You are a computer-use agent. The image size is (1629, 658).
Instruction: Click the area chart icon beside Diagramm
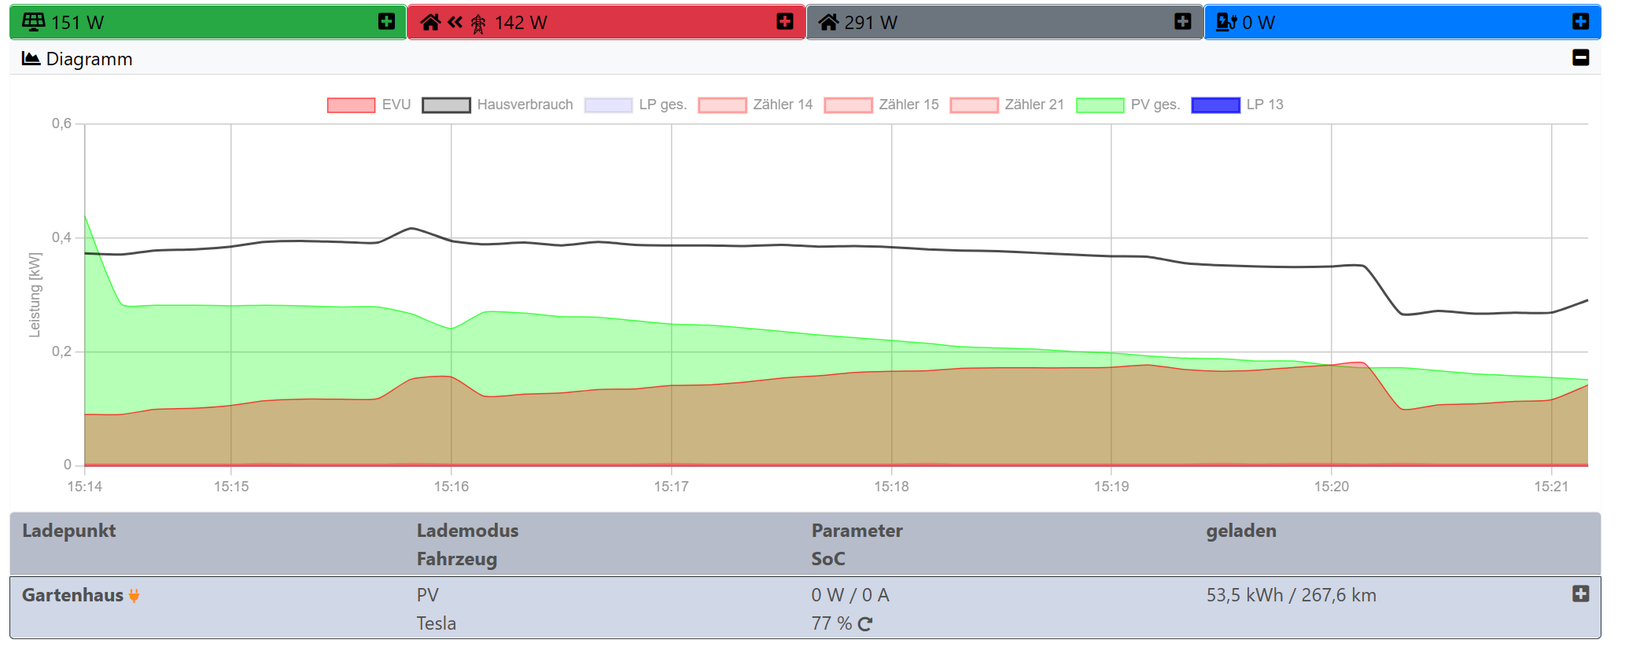click(x=31, y=58)
